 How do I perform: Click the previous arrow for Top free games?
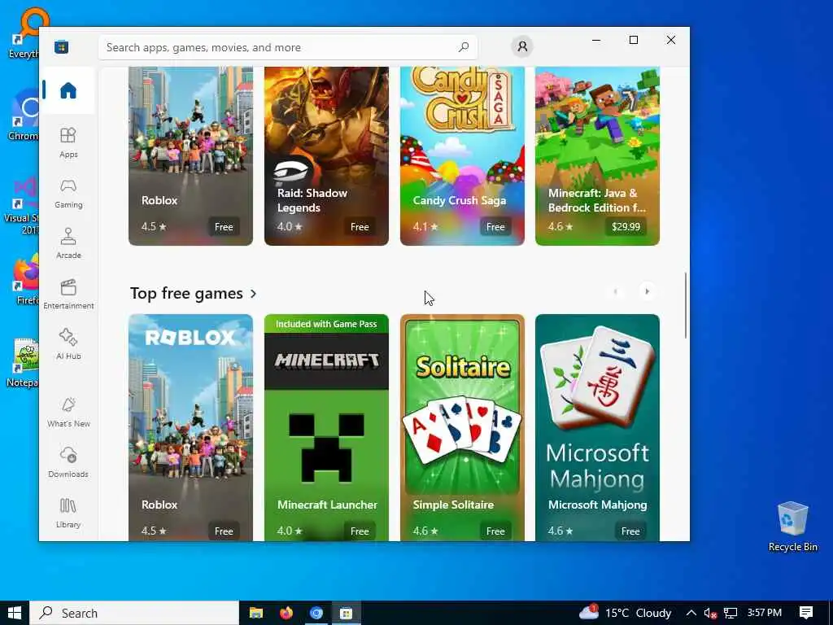coord(616,291)
